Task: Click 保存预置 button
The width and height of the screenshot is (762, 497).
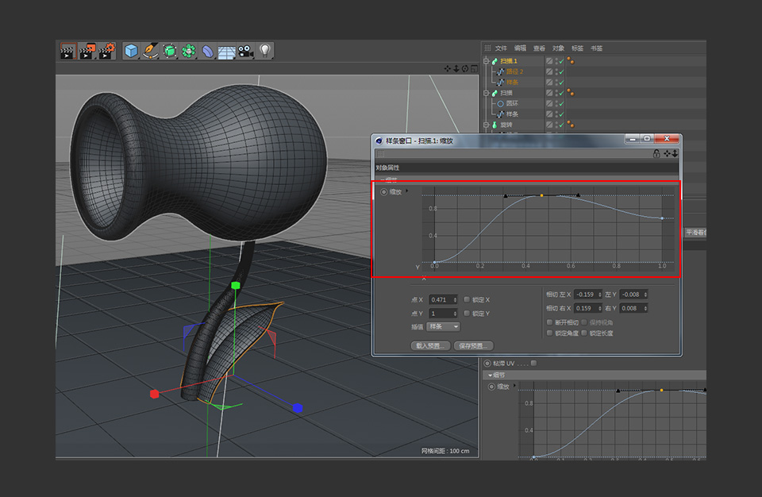Action: pyautogui.click(x=474, y=346)
